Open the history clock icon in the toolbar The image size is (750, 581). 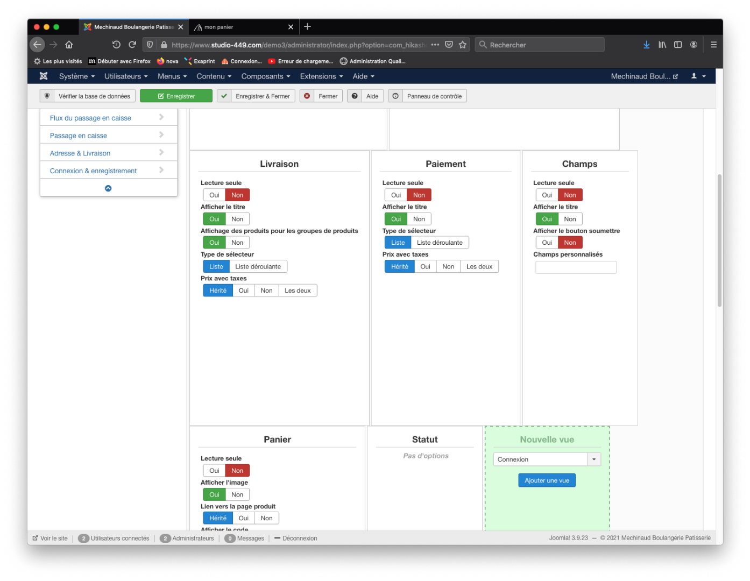click(116, 45)
